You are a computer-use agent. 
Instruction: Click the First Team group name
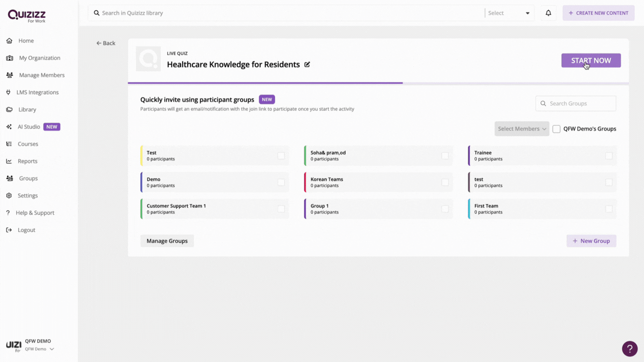click(486, 206)
